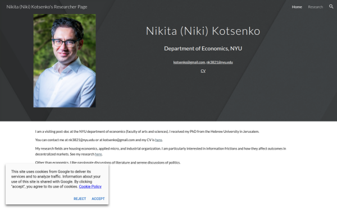Click the text 'Department of Economics, NYU'

(203, 48)
